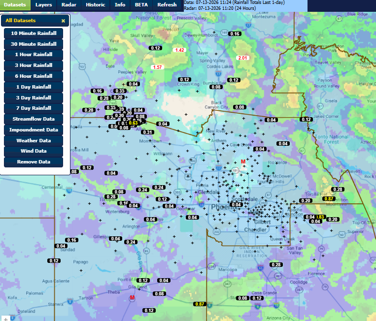Viewport: 376px width, 321px height.
Task: Click the yellow 0.63 rainfall gauge label
Action: (x=134, y=123)
